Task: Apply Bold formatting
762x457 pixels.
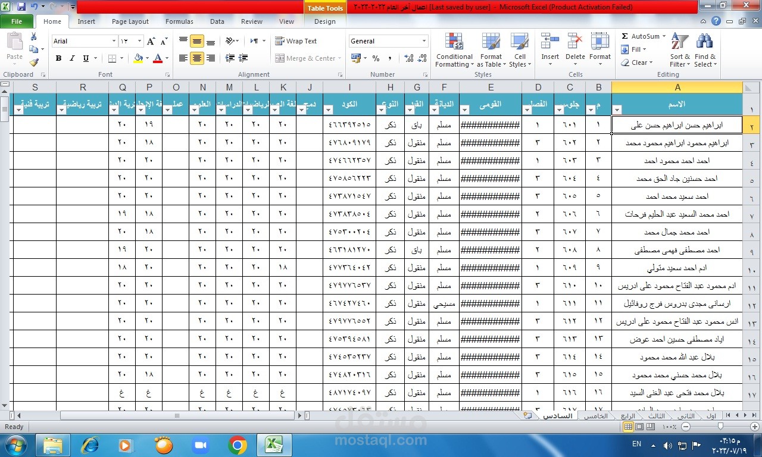Action: pyautogui.click(x=58, y=58)
